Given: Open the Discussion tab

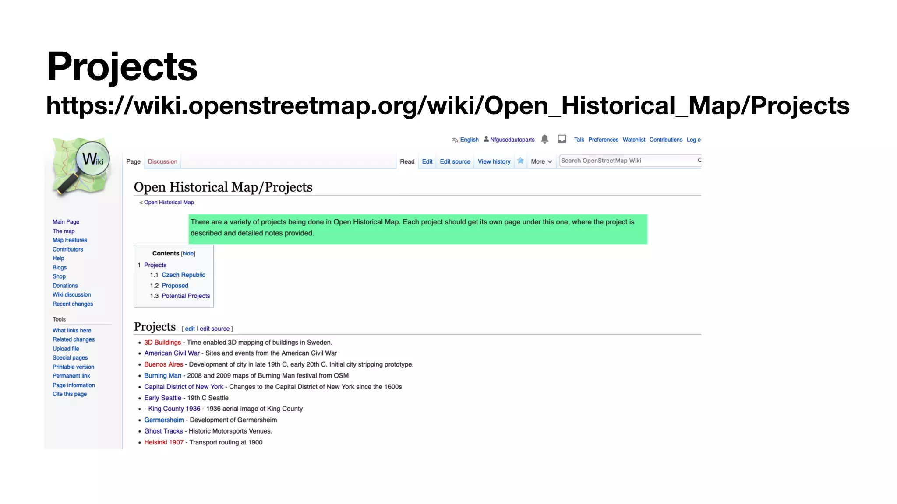Looking at the screenshot, I should [162, 161].
